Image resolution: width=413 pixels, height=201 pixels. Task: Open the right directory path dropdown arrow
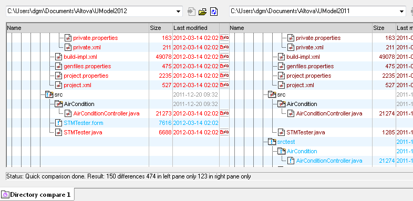(x=401, y=12)
